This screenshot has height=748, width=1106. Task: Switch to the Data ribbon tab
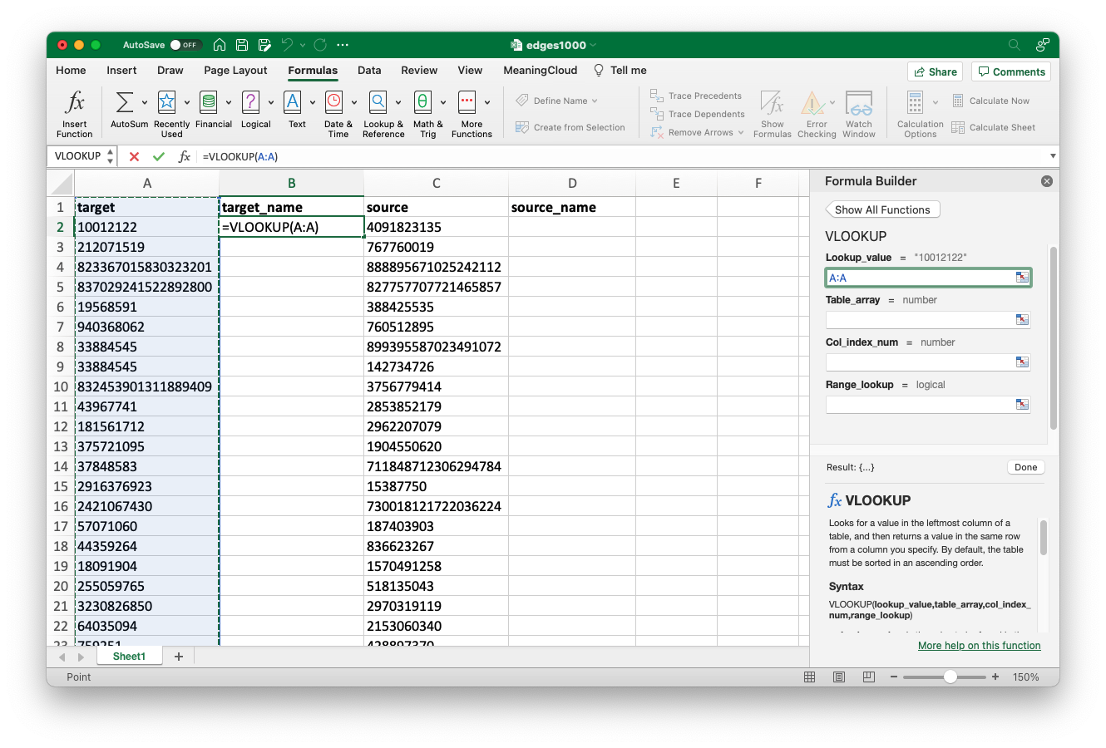pyautogui.click(x=369, y=71)
